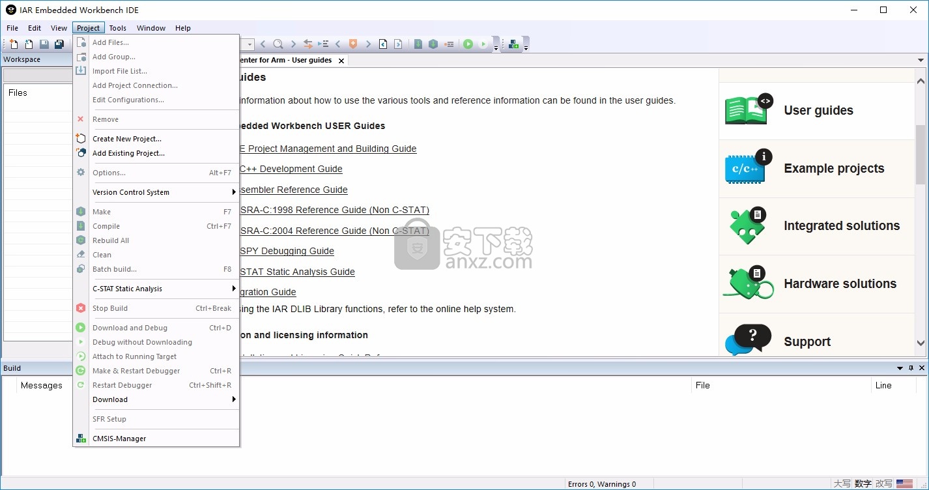This screenshot has width=929, height=490.
Task: Open the main toolbar overflow options arrow
Action: (x=496, y=48)
